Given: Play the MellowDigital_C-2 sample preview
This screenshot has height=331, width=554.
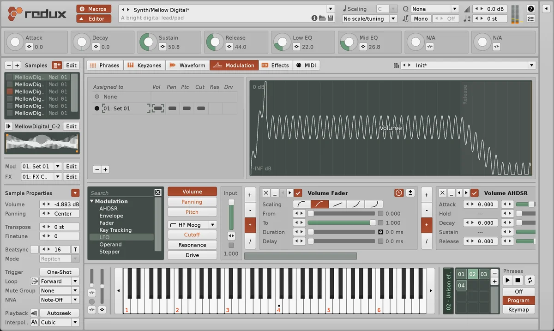Looking at the screenshot, I should coord(8,126).
